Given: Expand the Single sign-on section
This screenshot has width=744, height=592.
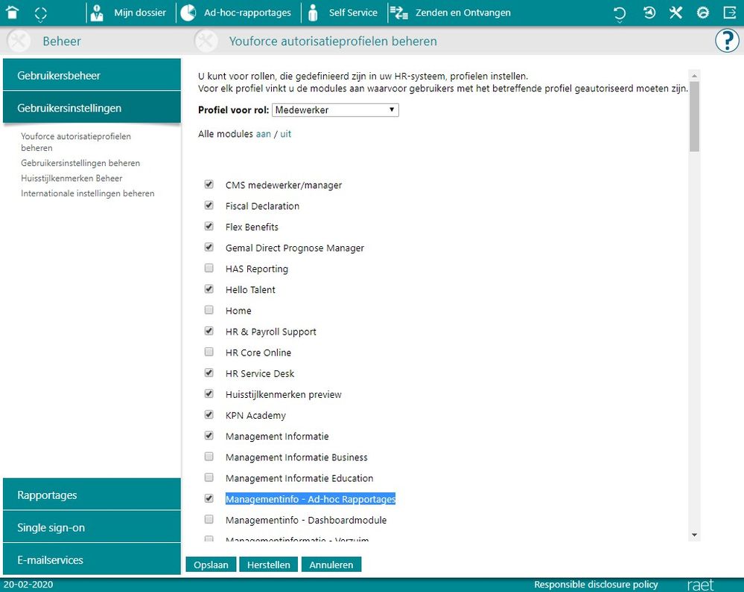Looking at the screenshot, I should (x=92, y=527).
